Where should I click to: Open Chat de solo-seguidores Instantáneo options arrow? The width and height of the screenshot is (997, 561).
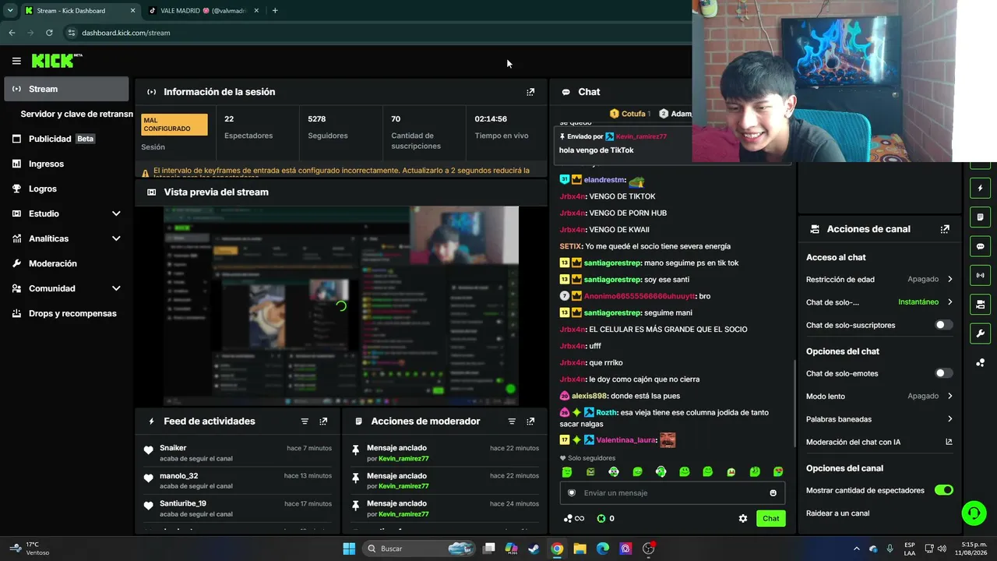coord(950,302)
